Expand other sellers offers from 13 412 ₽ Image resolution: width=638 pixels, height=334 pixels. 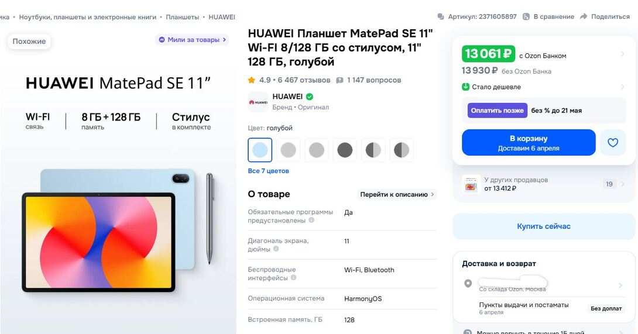click(544, 184)
